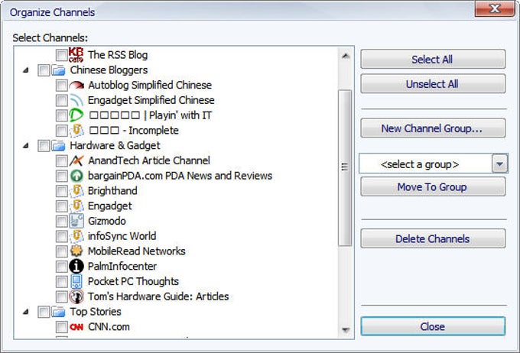Click the Incomplete channel icon

click(x=76, y=130)
